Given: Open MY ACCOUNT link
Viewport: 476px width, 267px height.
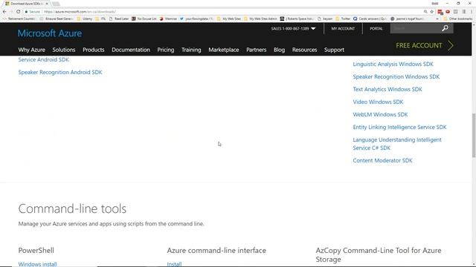Looking at the screenshot, I should coord(343,28).
